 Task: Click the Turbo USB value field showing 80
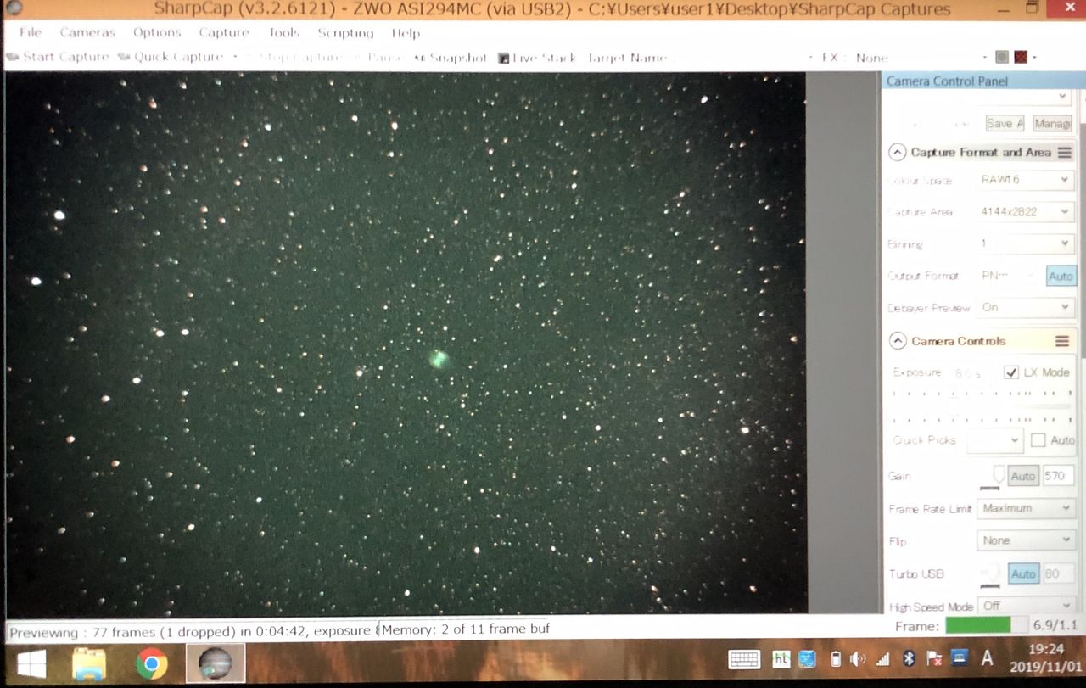1058,574
